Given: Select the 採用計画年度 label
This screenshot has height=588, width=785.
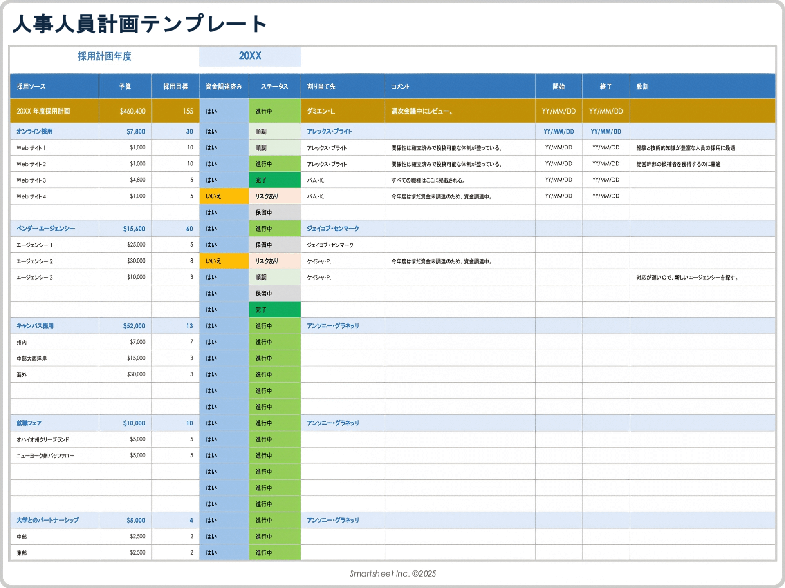Looking at the screenshot, I should pos(105,56).
